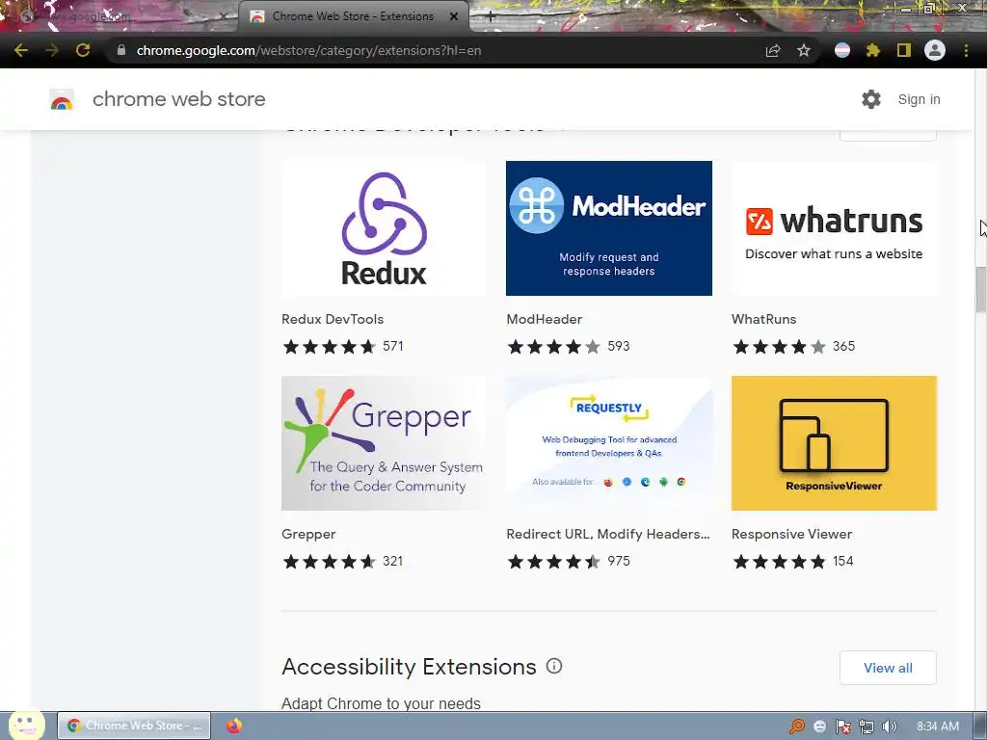Select the Chrome Web Store - Extensions tab
Screen dimensions: 987x740
353,16
